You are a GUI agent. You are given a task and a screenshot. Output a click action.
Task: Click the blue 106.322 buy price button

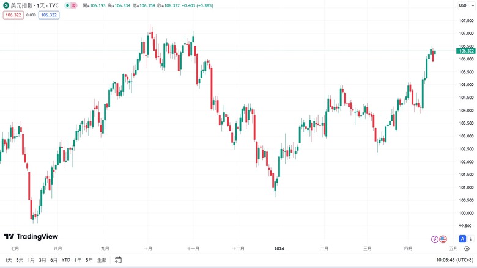pos(49,15)
